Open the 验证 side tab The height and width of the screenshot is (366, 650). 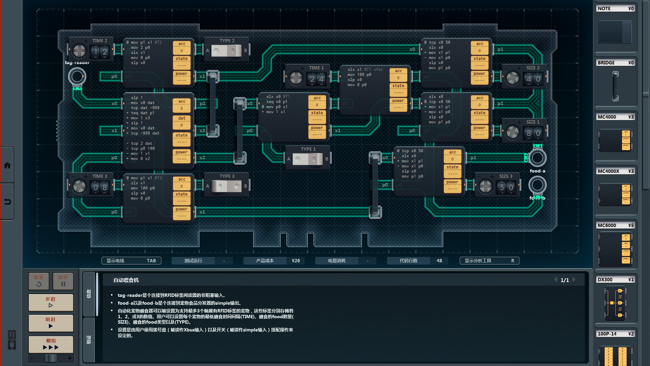[89, 339]
